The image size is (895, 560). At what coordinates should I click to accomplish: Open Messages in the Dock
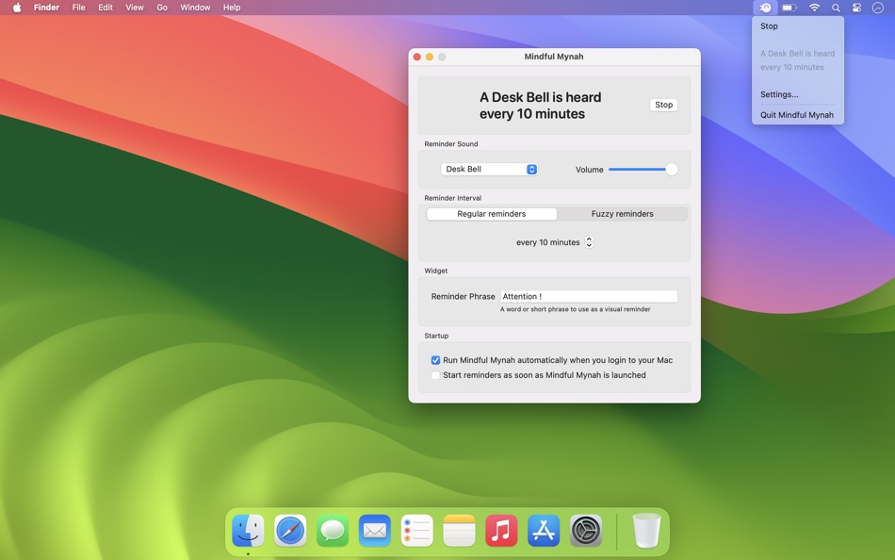click(333, 530)
